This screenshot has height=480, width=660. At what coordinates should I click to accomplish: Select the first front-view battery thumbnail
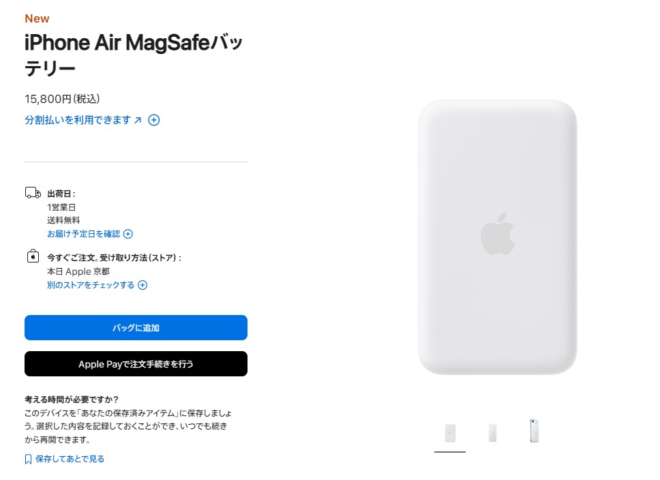[450, 433]
